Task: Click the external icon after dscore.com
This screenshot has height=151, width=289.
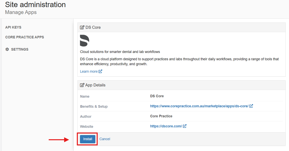Action: 184,126
